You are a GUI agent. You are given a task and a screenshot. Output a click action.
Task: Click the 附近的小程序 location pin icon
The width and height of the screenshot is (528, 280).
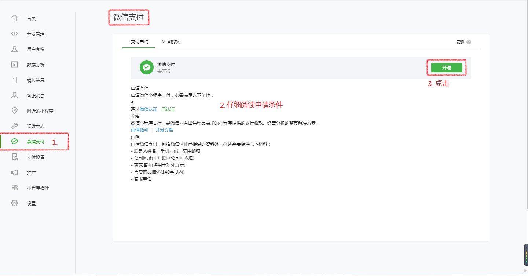(x=15, y=110)
